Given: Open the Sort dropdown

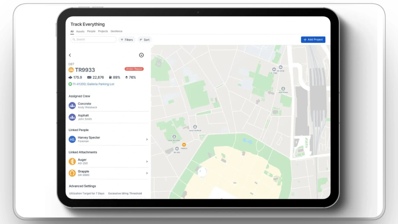Looking at the screenshot, I should [x=145, y=39].
